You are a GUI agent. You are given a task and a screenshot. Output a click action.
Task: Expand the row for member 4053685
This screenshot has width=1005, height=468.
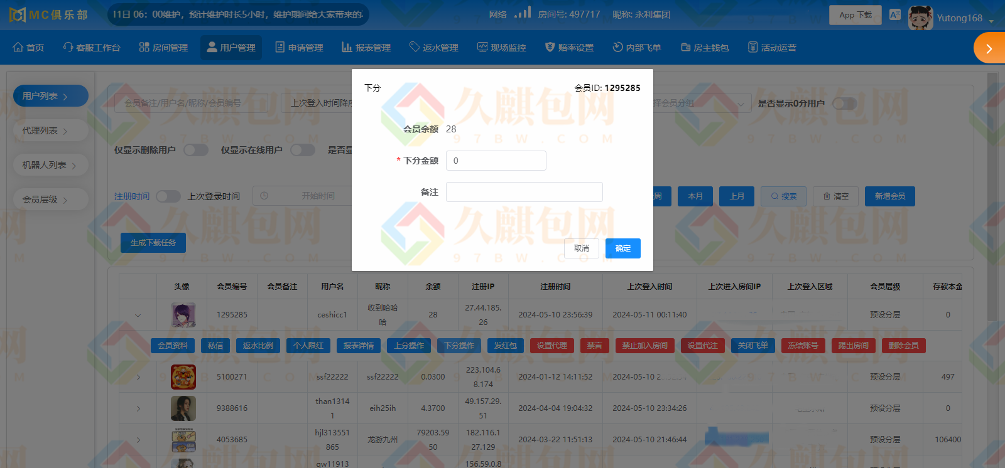138,440
